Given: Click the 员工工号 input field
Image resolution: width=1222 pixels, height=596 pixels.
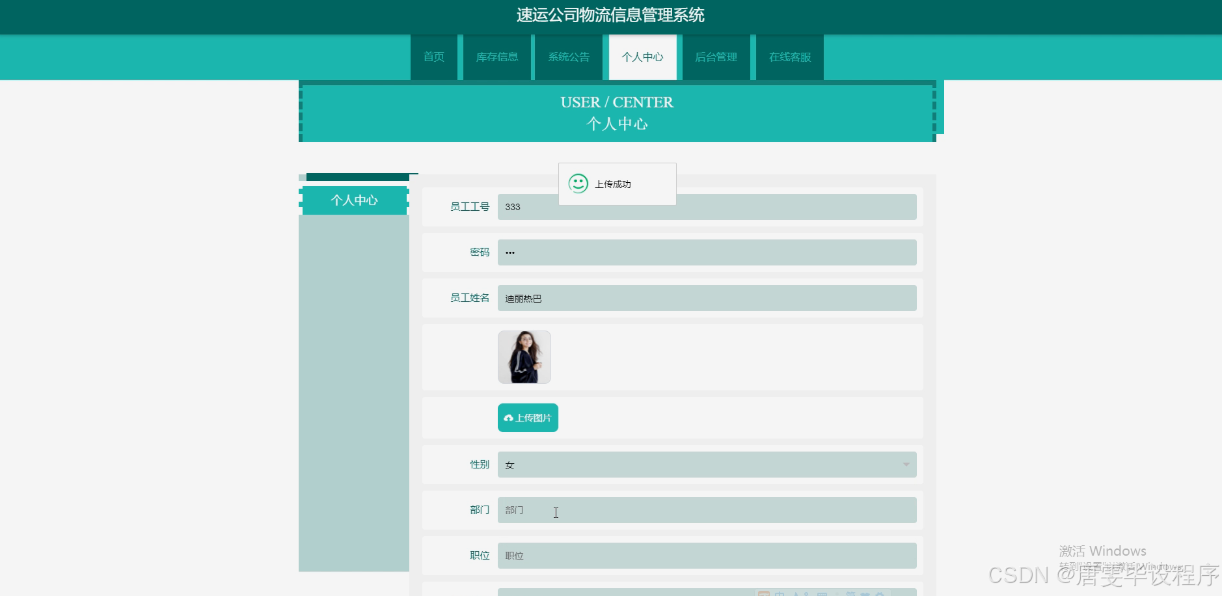Looking at the screenshot, I should pos(707,207).
